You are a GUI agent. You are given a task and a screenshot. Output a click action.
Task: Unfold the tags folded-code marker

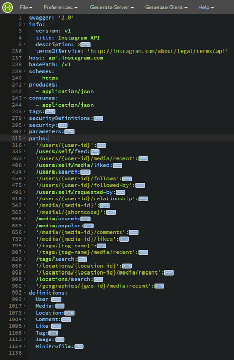50,112
